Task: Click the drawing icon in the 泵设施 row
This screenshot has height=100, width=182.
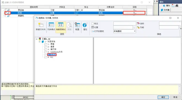Action: point(9,10)
